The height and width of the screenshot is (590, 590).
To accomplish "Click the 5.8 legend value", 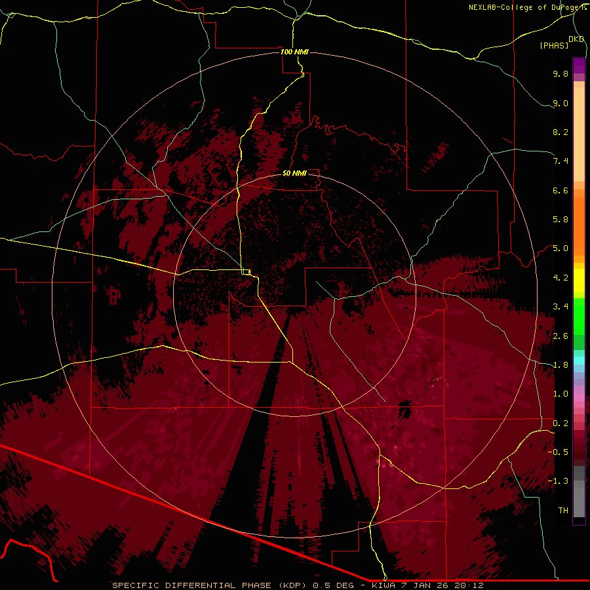I will click(x=560, y=220).
